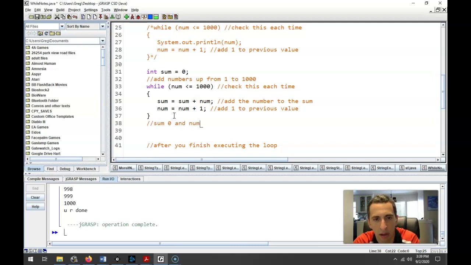Select the Google Drive Hart folder
The height and width of the screenshot is (265, 471).
[46, 153]
